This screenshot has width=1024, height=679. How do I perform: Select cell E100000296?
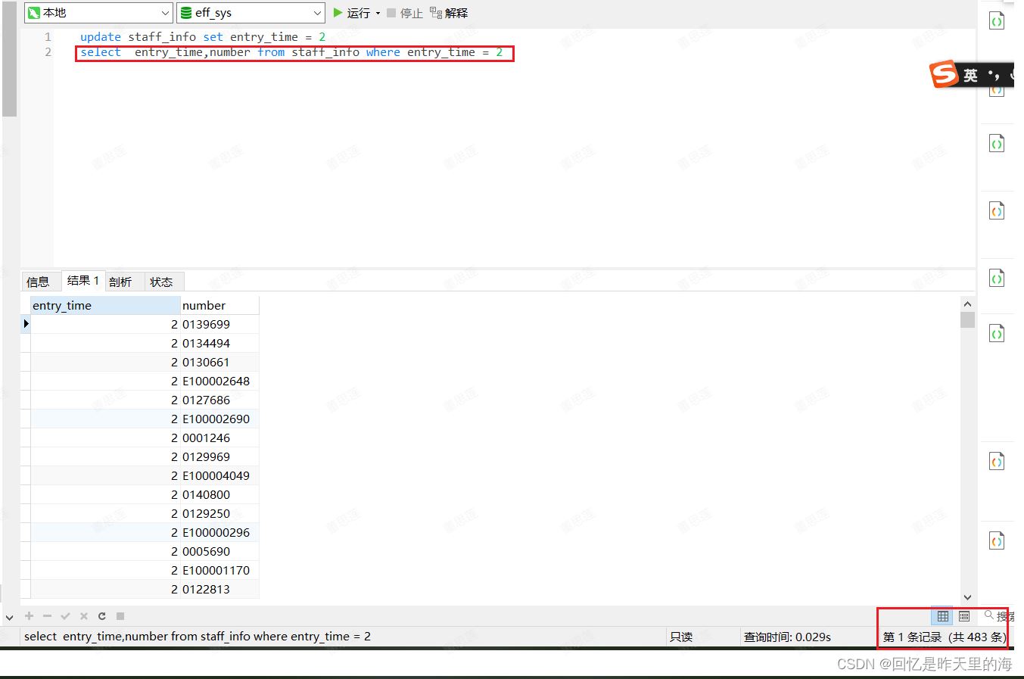tap(219, 532)
